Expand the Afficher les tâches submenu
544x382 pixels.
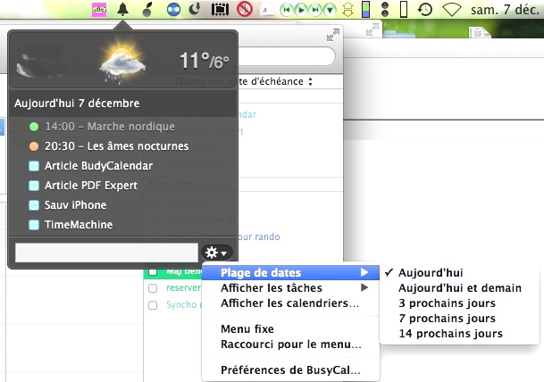coord(290,288)
